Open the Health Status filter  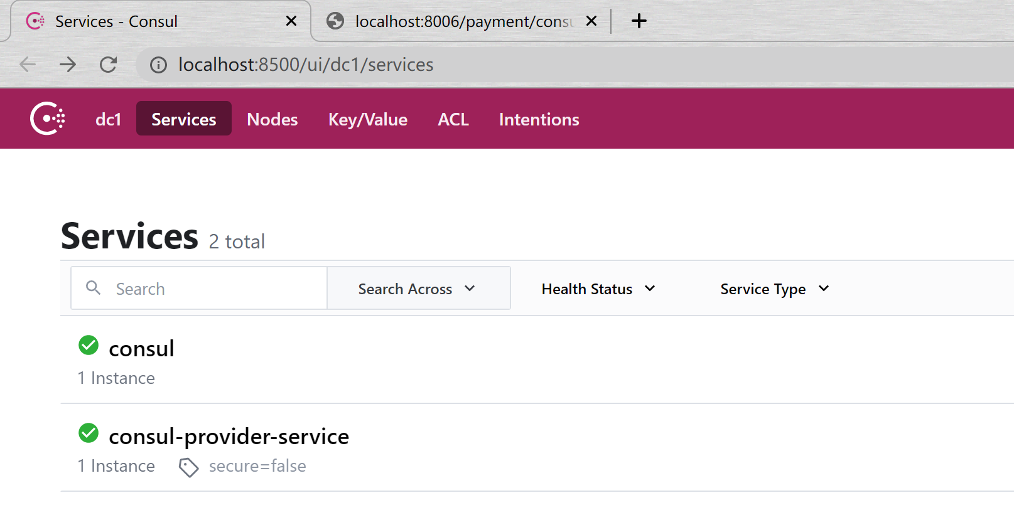pyautogui.click(x=598, y=289)
